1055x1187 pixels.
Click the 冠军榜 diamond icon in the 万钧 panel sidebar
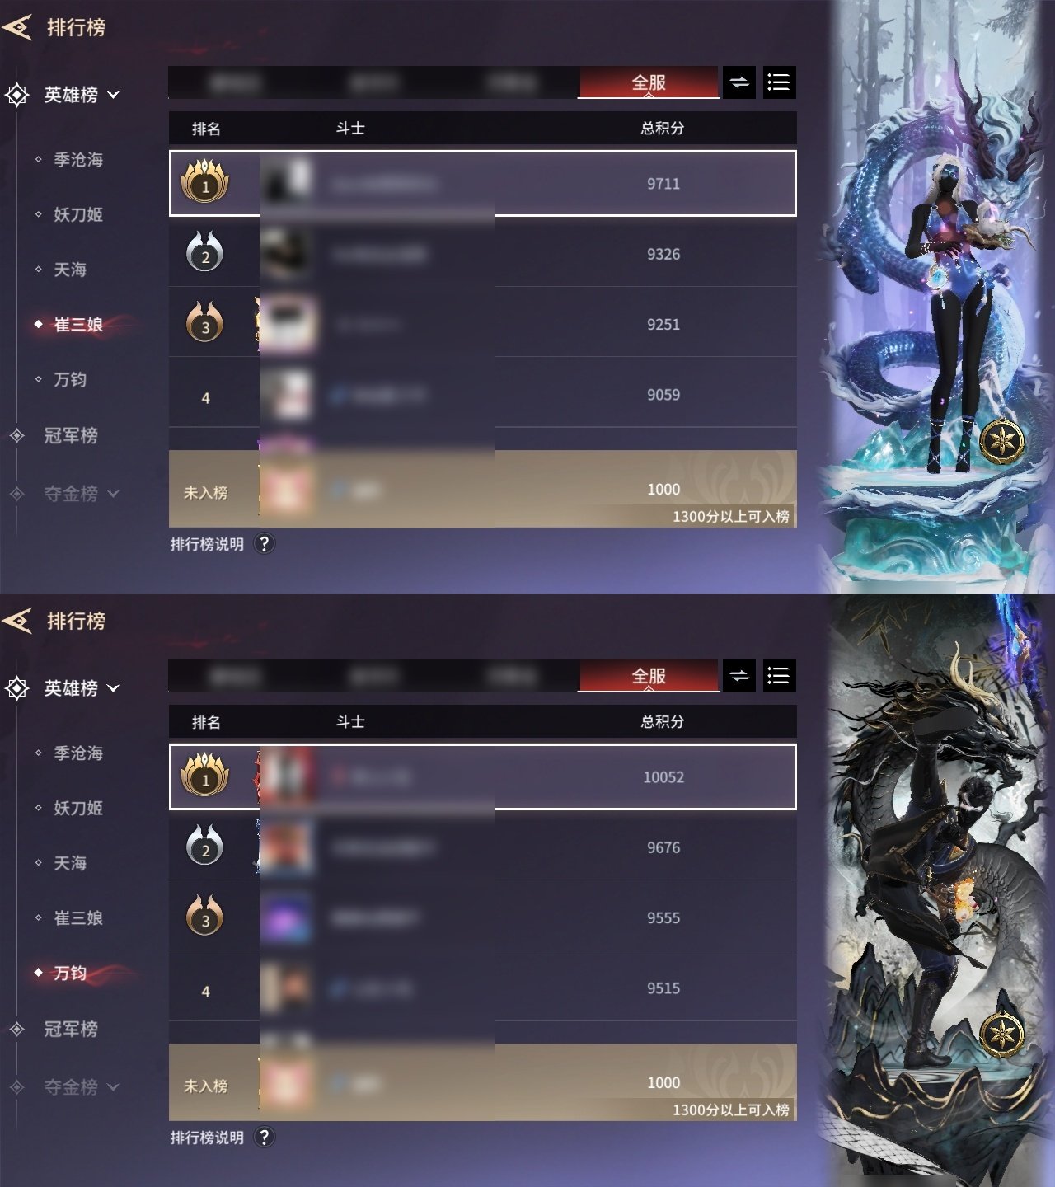pyautogui.click(x=17, y=1029)
